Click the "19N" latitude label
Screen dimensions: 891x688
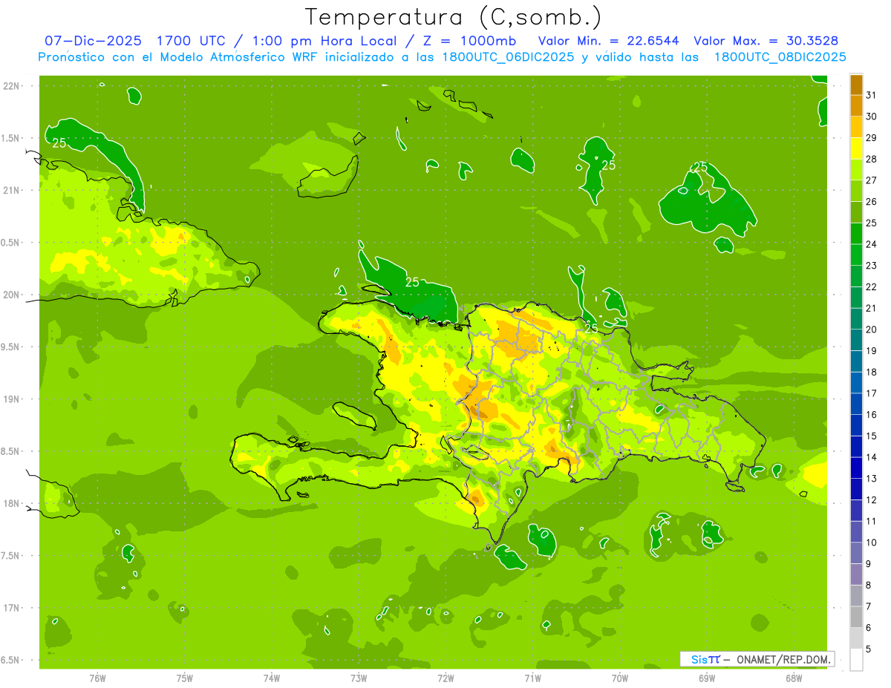tap(12, 399)
